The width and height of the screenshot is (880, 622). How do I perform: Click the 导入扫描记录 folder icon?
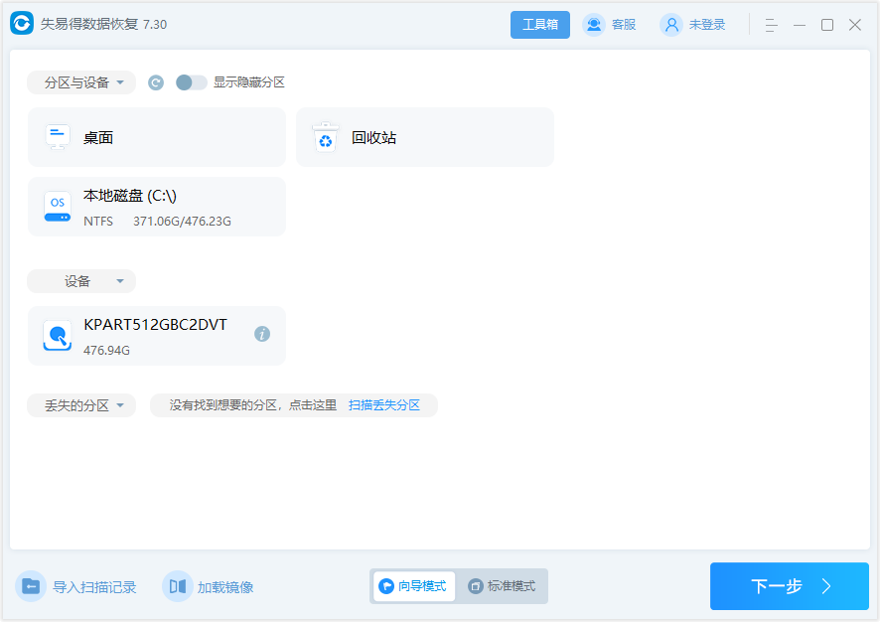point(34,586)
